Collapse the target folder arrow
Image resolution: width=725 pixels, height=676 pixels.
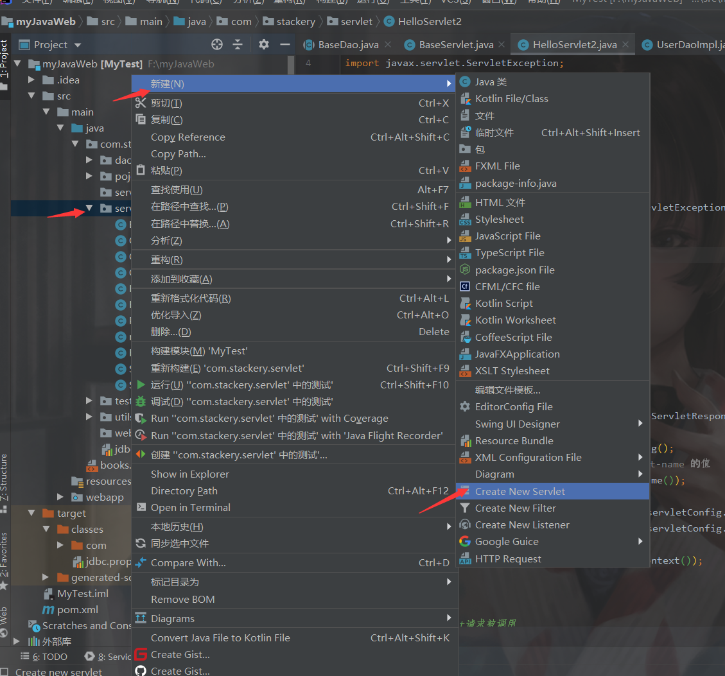31,513
